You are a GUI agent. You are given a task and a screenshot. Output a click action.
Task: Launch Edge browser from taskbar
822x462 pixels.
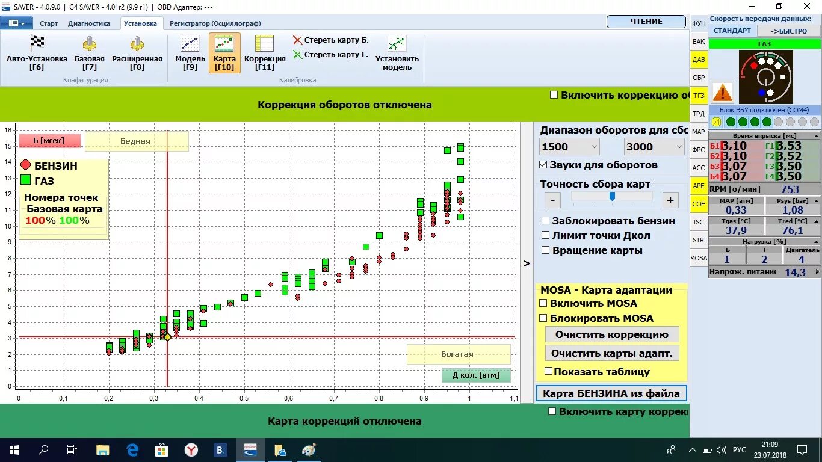pyautogui.click(x=132, y=450)
